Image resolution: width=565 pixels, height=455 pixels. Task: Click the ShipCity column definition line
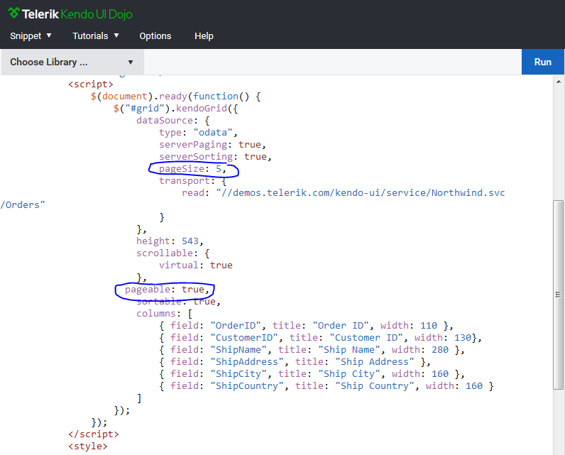click(x=312, y=374)
